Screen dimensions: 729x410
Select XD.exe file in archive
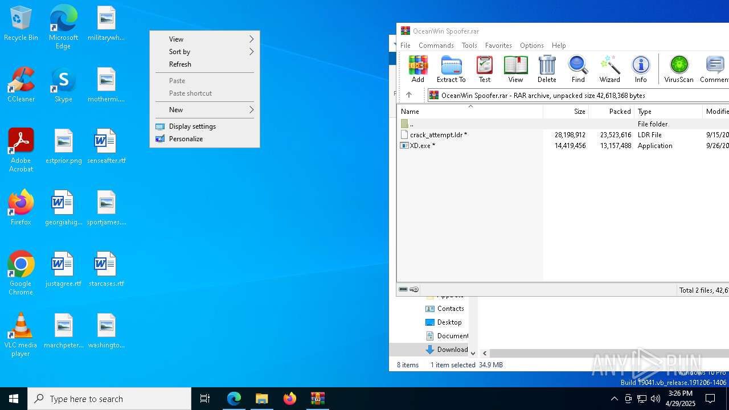click(563, 146)
